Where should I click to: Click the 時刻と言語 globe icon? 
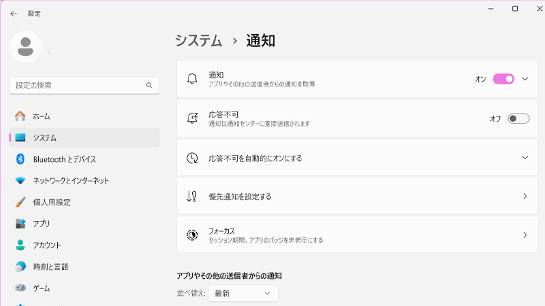pyautogui.click(x=20, y=267)
